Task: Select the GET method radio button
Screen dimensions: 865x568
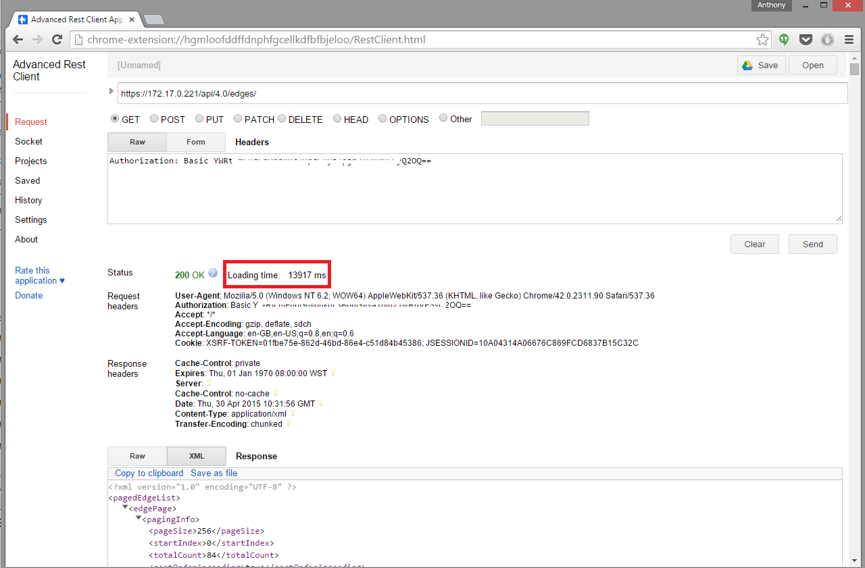Action: point(114,118)
